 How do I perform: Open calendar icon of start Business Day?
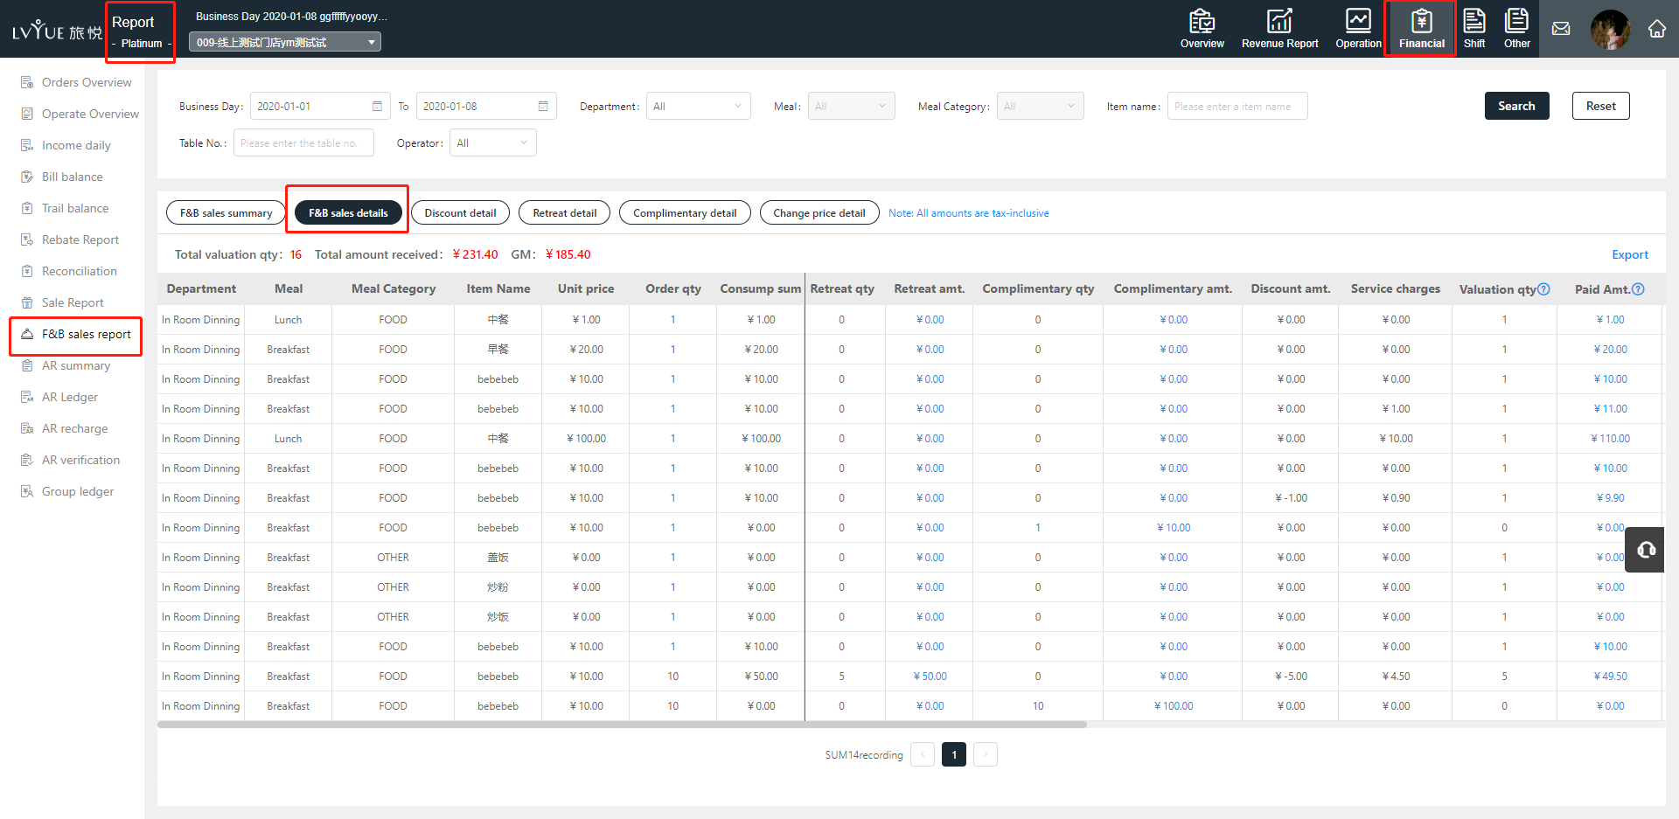[377, 107]
